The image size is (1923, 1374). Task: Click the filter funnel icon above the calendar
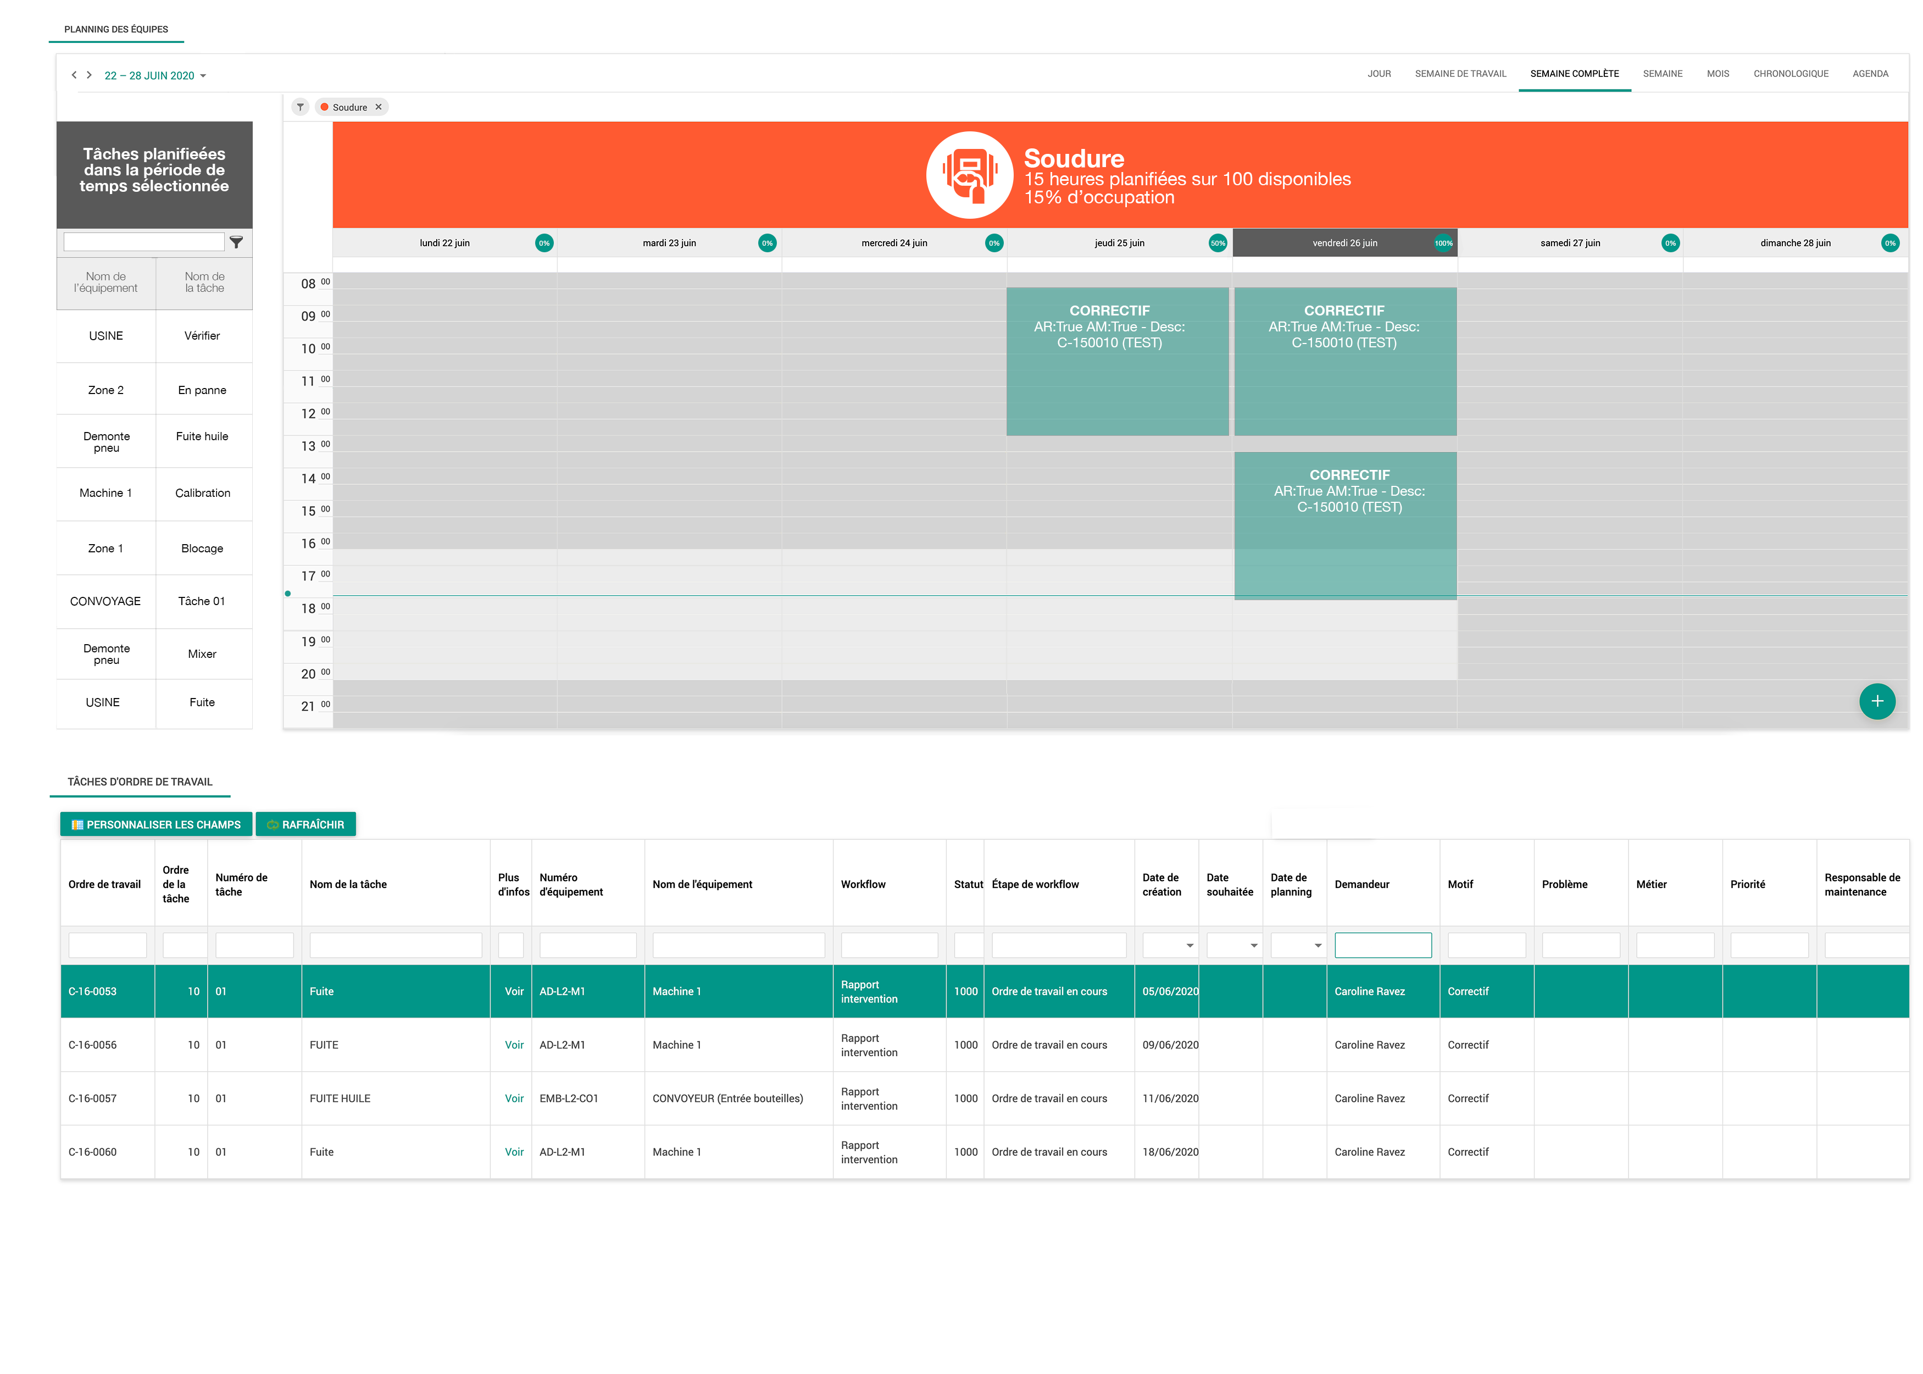click(300, 107)
